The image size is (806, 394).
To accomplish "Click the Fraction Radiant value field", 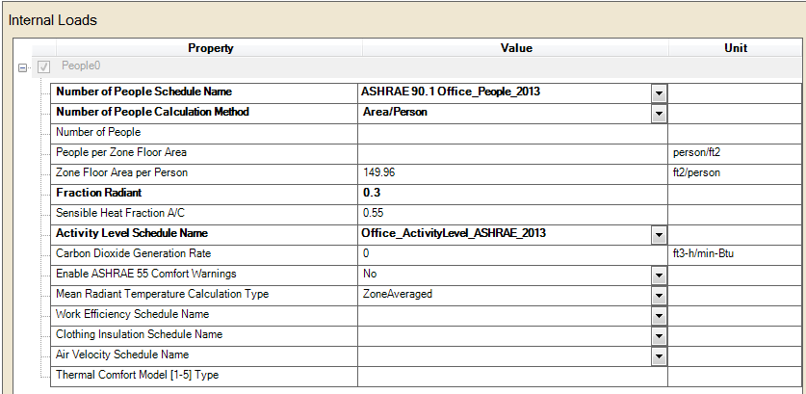I will point(512,193).
